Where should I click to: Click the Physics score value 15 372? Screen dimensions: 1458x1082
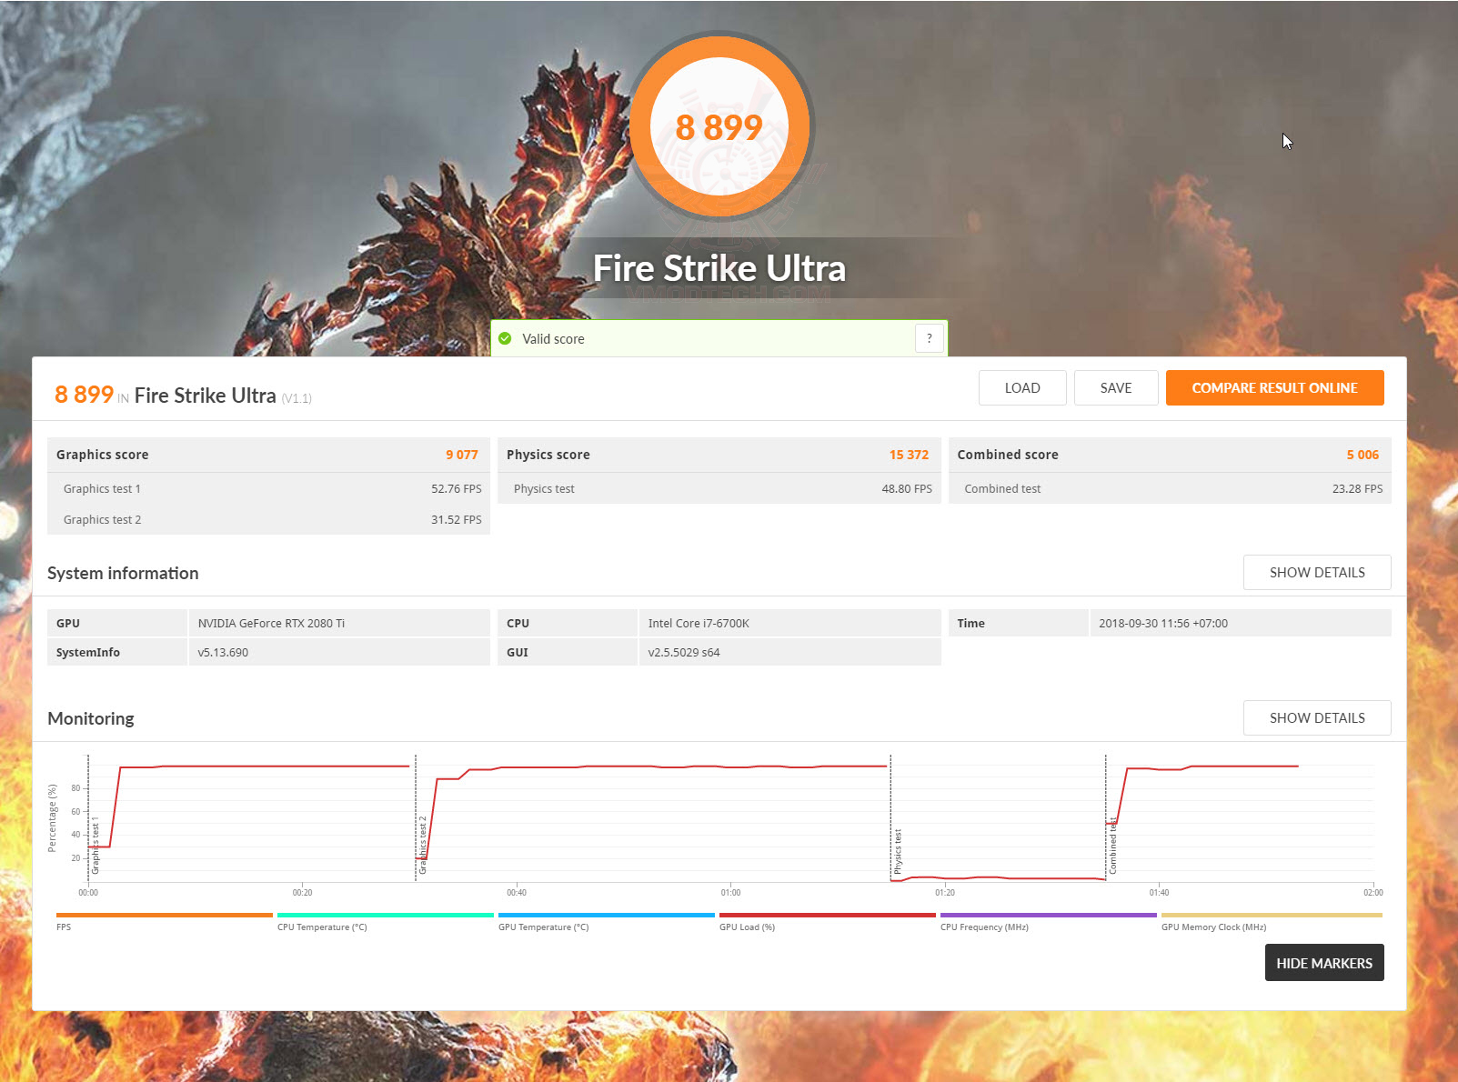(909, 455)
